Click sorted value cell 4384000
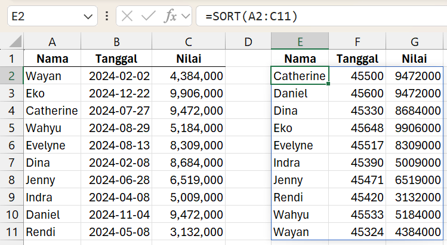Image resolution: width=447 pixels, height=245 pixels. pyautogui.click(x=415, y=232)
